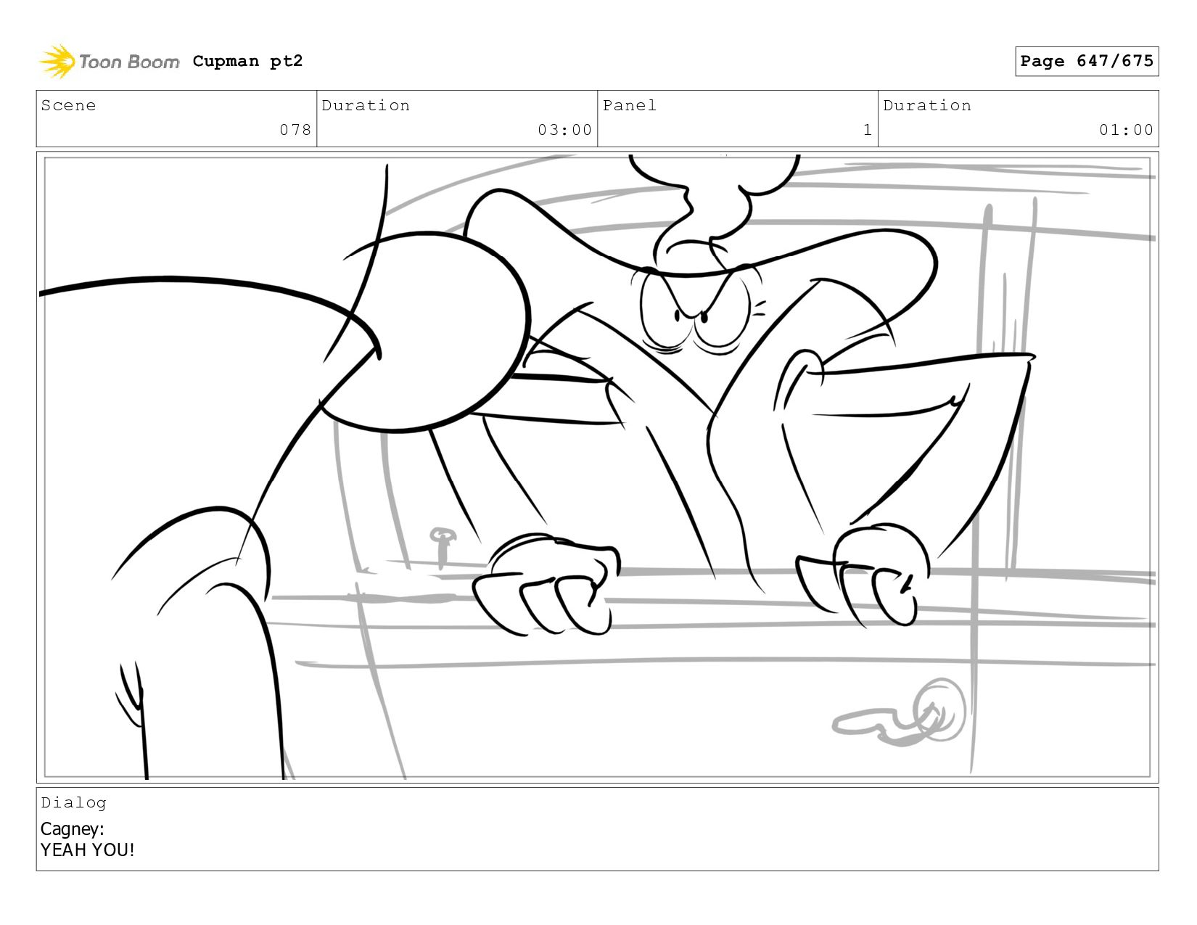This screenshot has width=1197, height=925.
Task: Select the 'Cagney:' speaker name
Action: click(x=73, y=829)
